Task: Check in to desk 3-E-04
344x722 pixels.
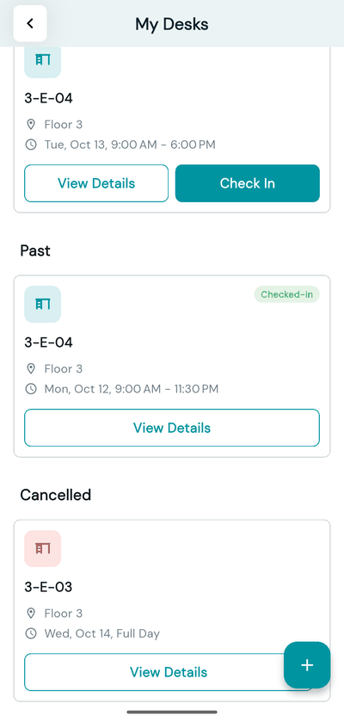Action: 248,183
